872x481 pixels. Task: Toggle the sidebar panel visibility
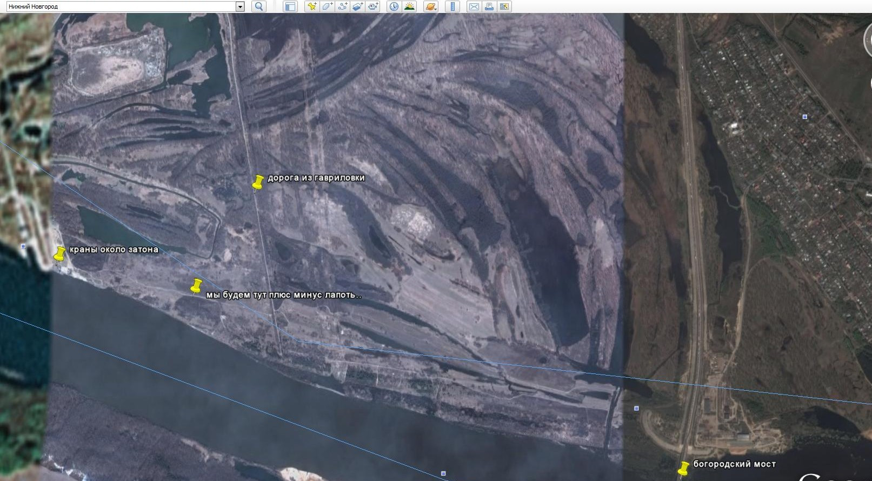tap(290, 6)
